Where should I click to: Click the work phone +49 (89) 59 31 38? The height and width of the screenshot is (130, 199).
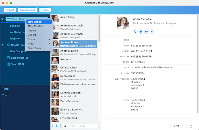pyautogui.click(x=141, y=46)
